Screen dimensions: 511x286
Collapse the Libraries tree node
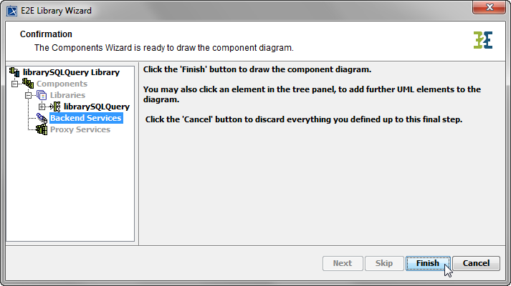29,95
